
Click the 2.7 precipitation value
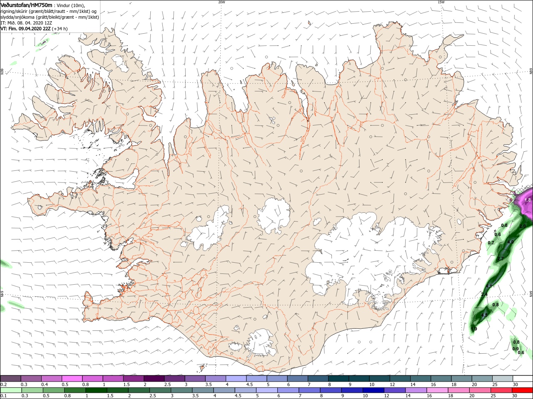pyautogui.click(x=501, y=259)
